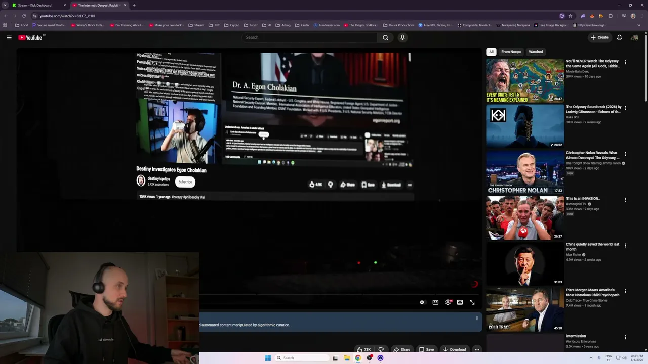Select the From Nexpo filter chip
Screen dimensions: 648x364
511,52
